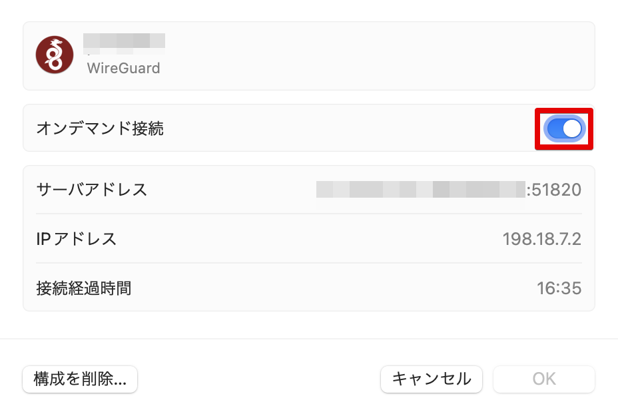The width and height of the screenshot is (618, 414).
Task: Click the 接続経過時間 label
Action: pyautogui.click(x=84, y=288)
